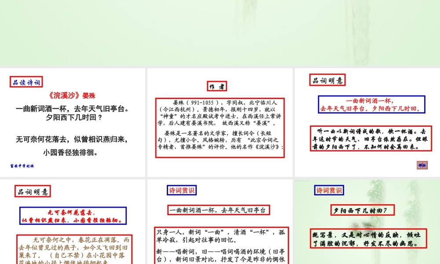The height and width of the screenshot is (264, 440).
Task: Click the explanation starting 听一曲以新词谱成的歌
Action: 370,139
